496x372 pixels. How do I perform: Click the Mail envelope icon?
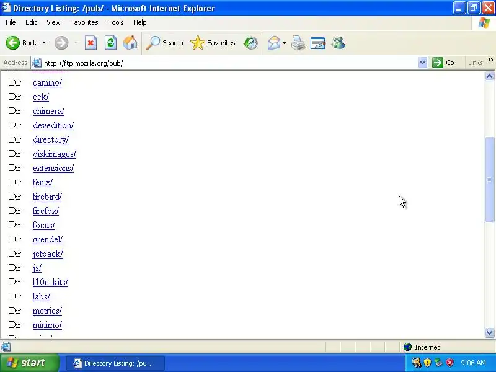click(274, 43)
